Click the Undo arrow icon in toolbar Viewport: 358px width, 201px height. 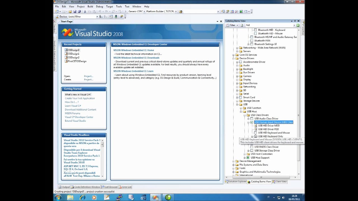pos(100,11)
